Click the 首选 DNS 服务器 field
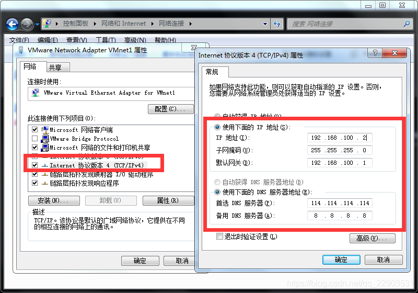The height and width of the screenshot is (293, 418). 339,203
